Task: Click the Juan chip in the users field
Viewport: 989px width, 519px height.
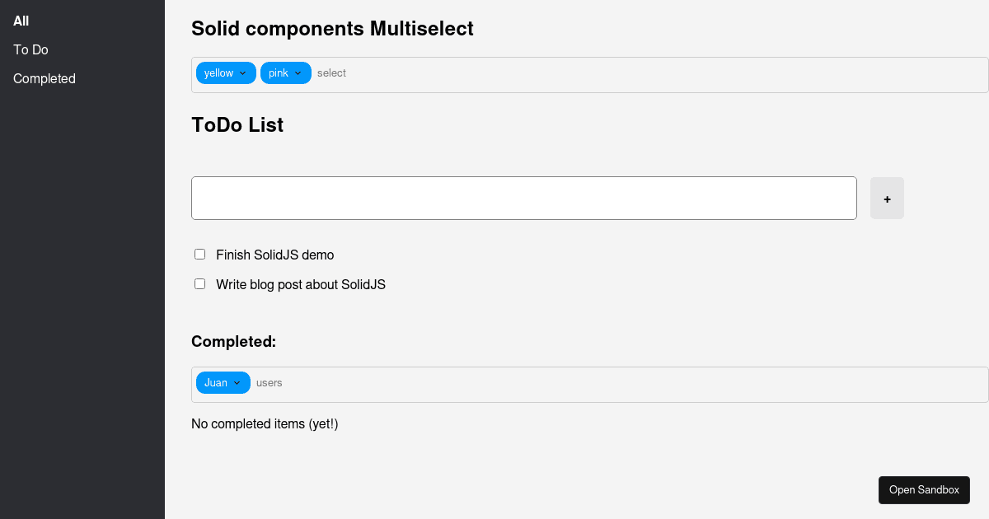Action: pyautogui.click(x=216, y=382)
